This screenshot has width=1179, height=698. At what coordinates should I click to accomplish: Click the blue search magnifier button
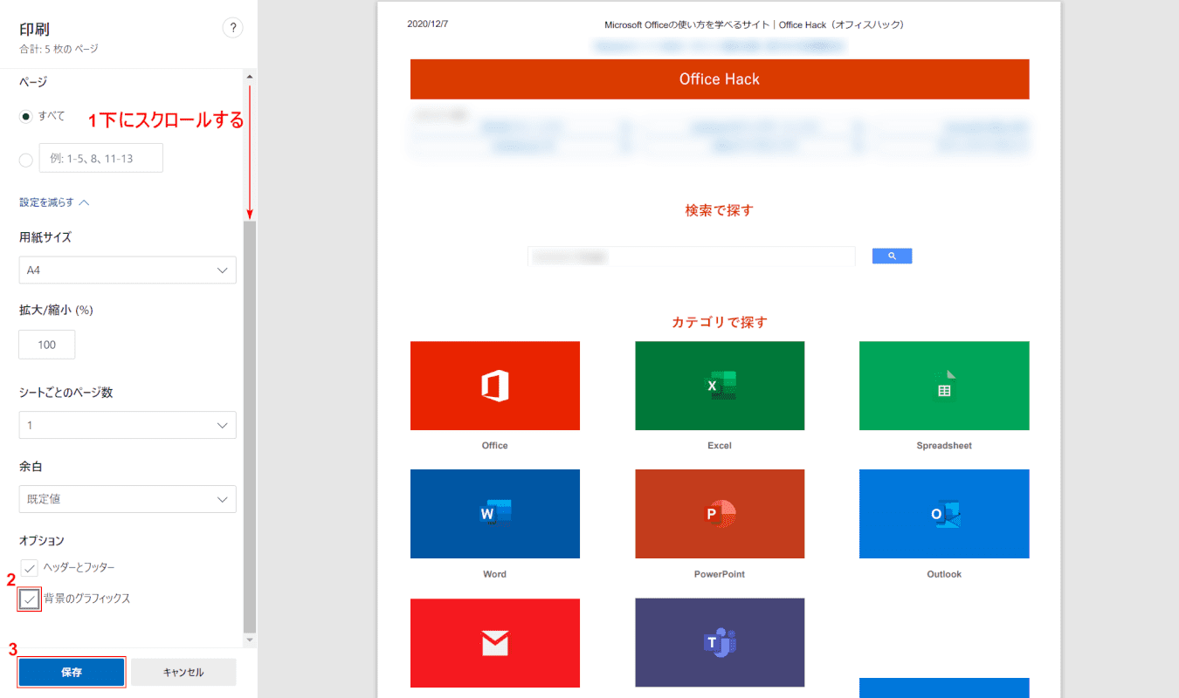pyautogui.click(x=892, y=256)
